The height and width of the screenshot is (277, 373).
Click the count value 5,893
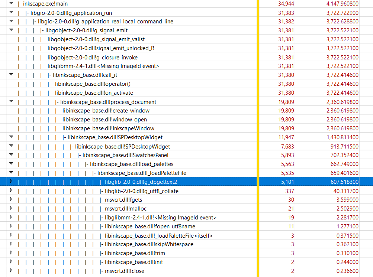coord(287,155)
